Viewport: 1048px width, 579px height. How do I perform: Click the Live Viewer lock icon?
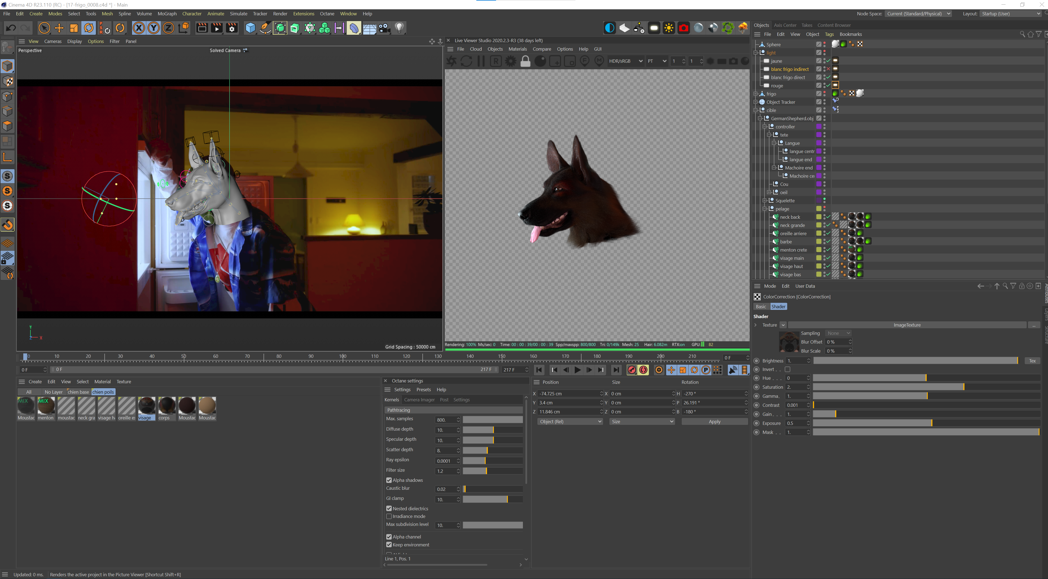(525, 61)
